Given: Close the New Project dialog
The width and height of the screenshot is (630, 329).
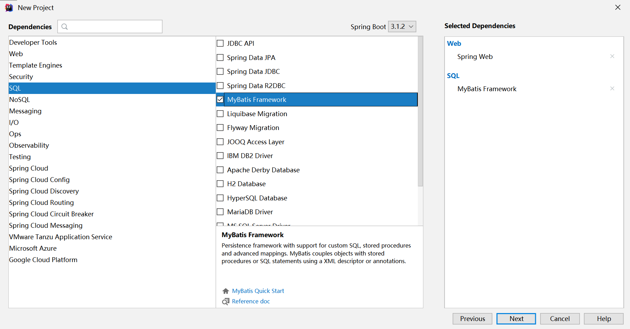Looking at the screenshot, I should (618, 7).
